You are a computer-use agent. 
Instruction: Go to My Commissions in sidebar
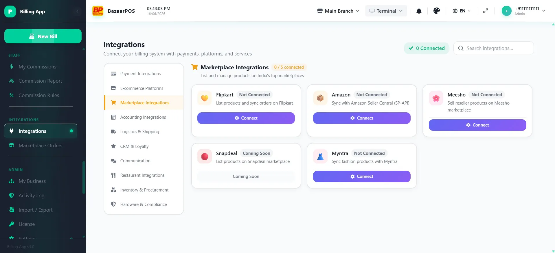[x=41, y=67]
